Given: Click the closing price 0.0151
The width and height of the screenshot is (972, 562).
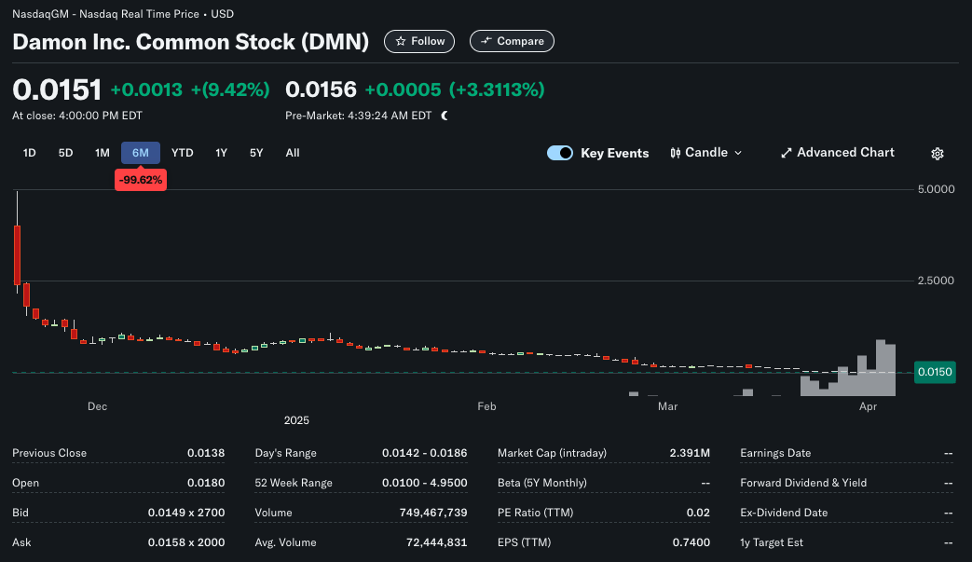Looking at the screenshot, I should click(x=57, y=89).
